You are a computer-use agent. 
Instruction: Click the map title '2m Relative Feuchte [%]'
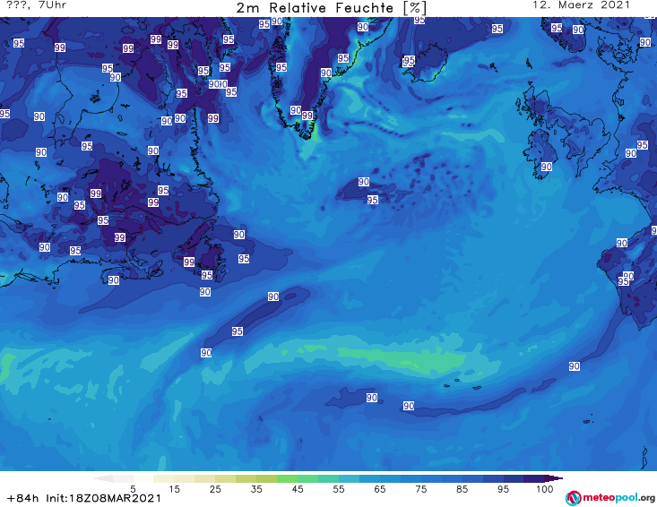click(x=332, y=8)
